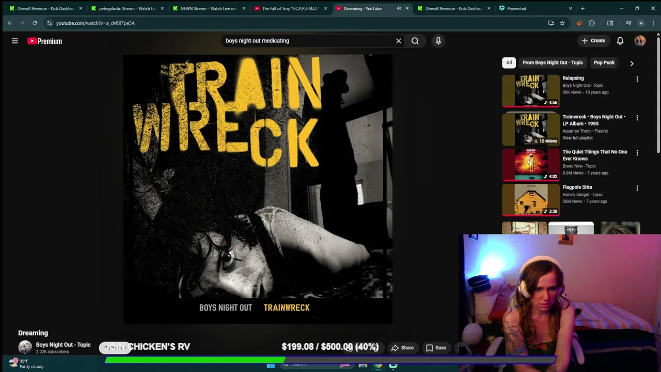Open the browser profile icon
Image resolution: width=661 pixels, height=372 pixels.
(x=641, y=23)
